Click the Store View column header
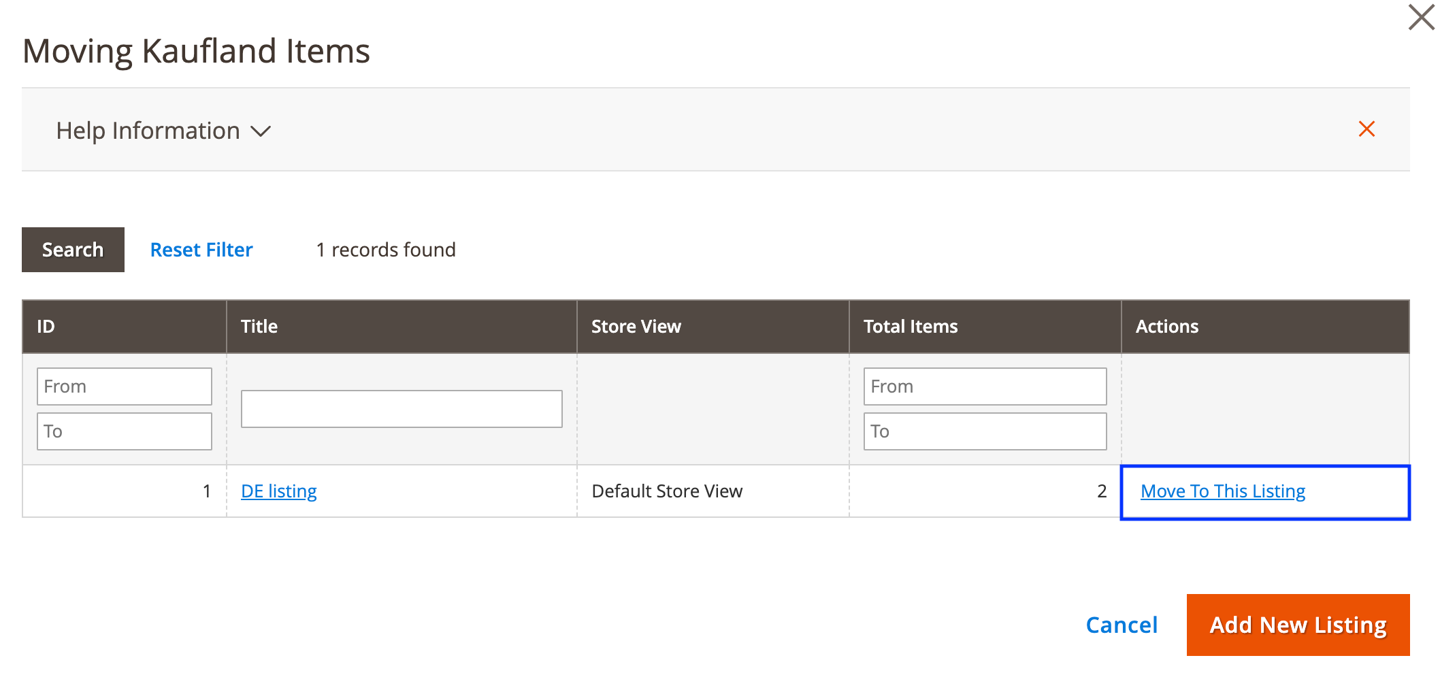 [636, 327]
